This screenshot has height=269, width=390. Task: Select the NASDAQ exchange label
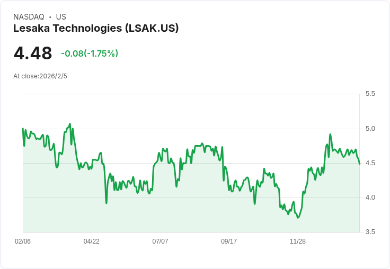tap(29, 17)
